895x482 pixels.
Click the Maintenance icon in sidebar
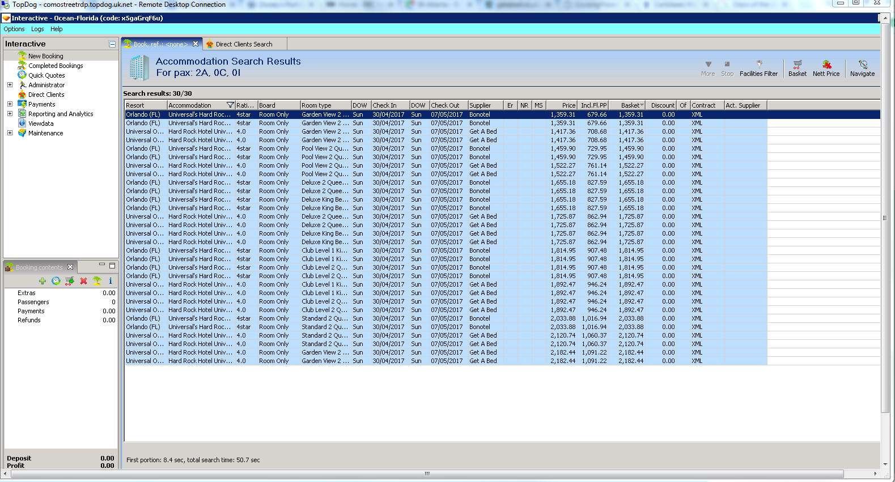click(22, 133)
